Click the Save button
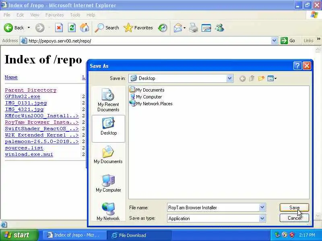 click(294, 207)
